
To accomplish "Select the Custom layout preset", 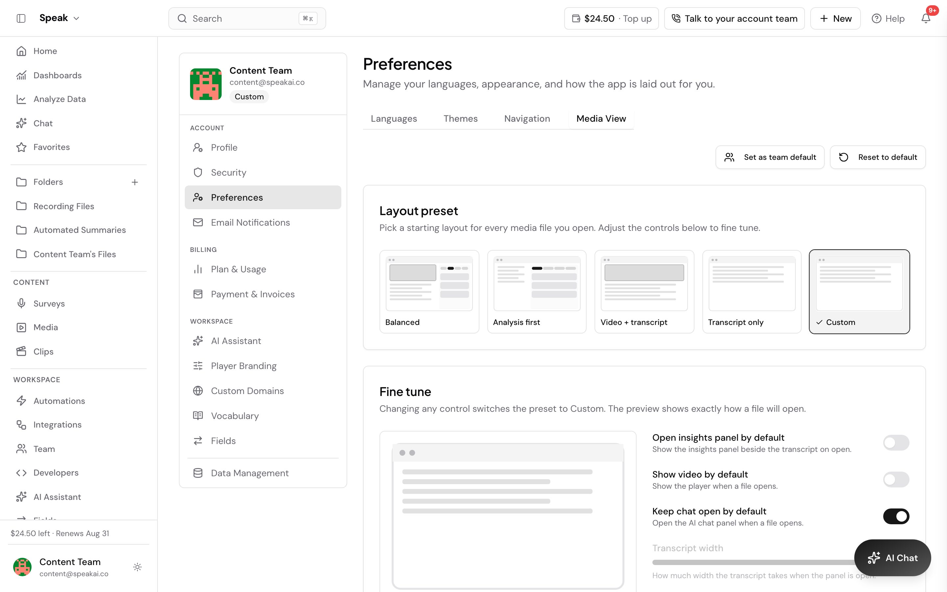I will (x=859, y=292).
